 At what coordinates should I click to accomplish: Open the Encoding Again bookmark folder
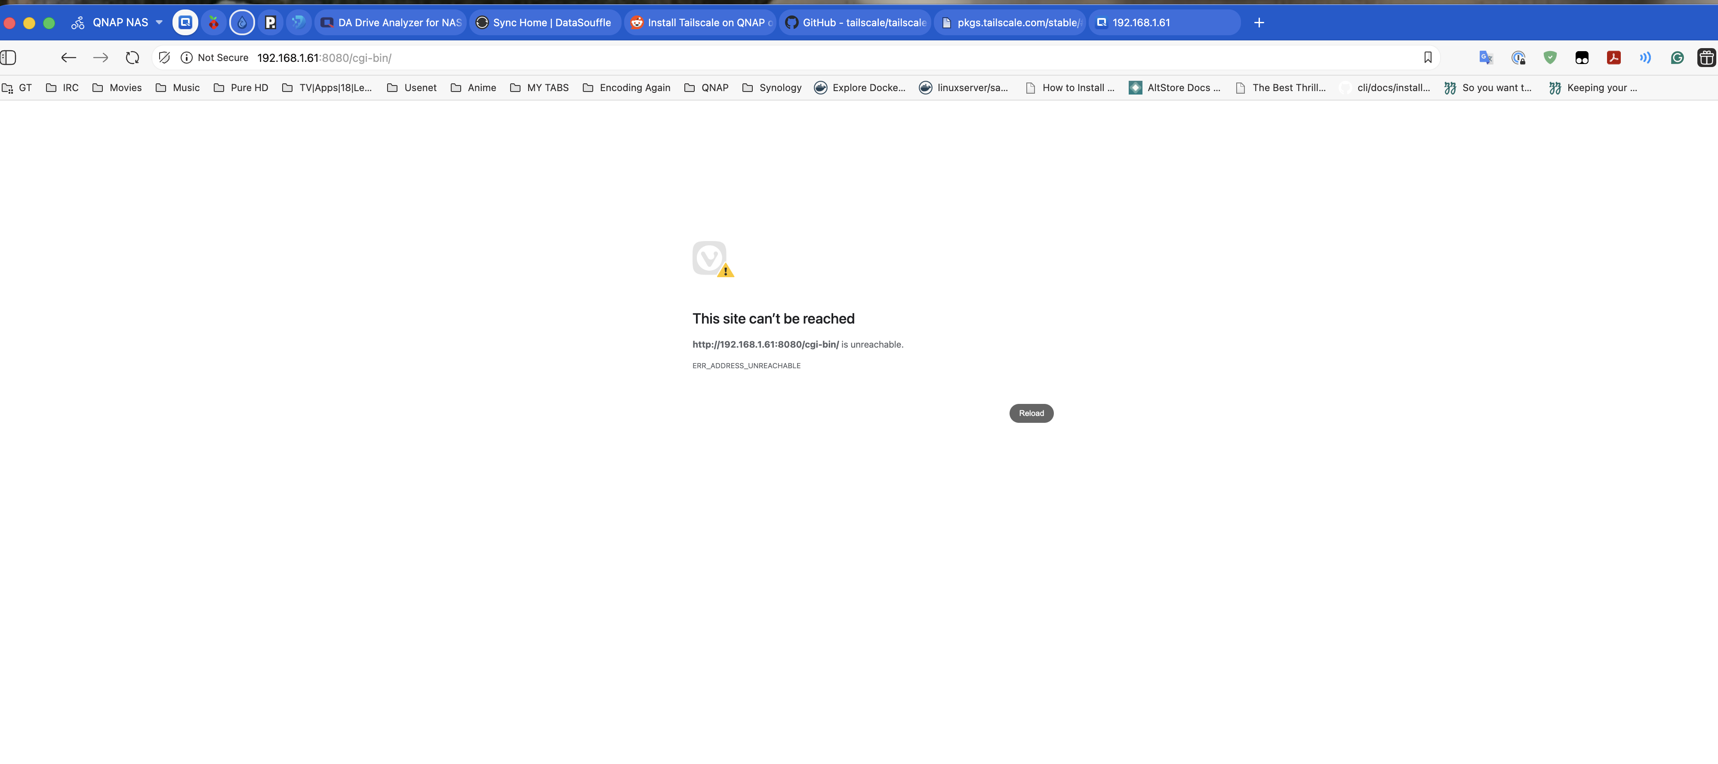click(626, 88)
